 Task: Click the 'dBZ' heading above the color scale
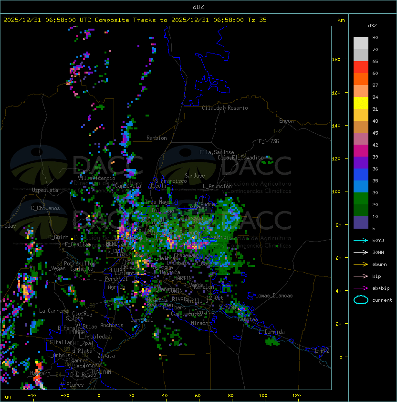click(372, 26)
